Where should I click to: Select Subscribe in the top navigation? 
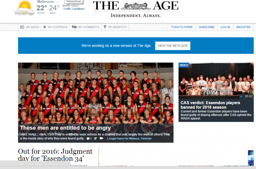pyautogui.click(x=206, y=27)
